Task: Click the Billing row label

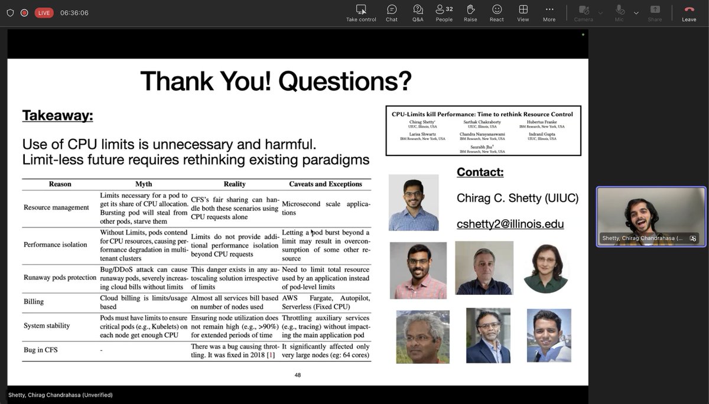Action: [34, 302]
